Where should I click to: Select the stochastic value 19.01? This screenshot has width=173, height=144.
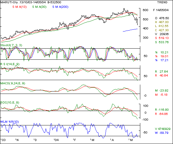pos(164,56)
